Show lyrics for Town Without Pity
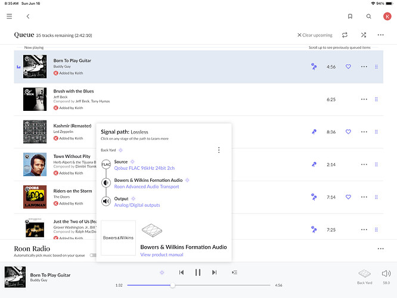397x298 pixels. (x=314, y=164)
